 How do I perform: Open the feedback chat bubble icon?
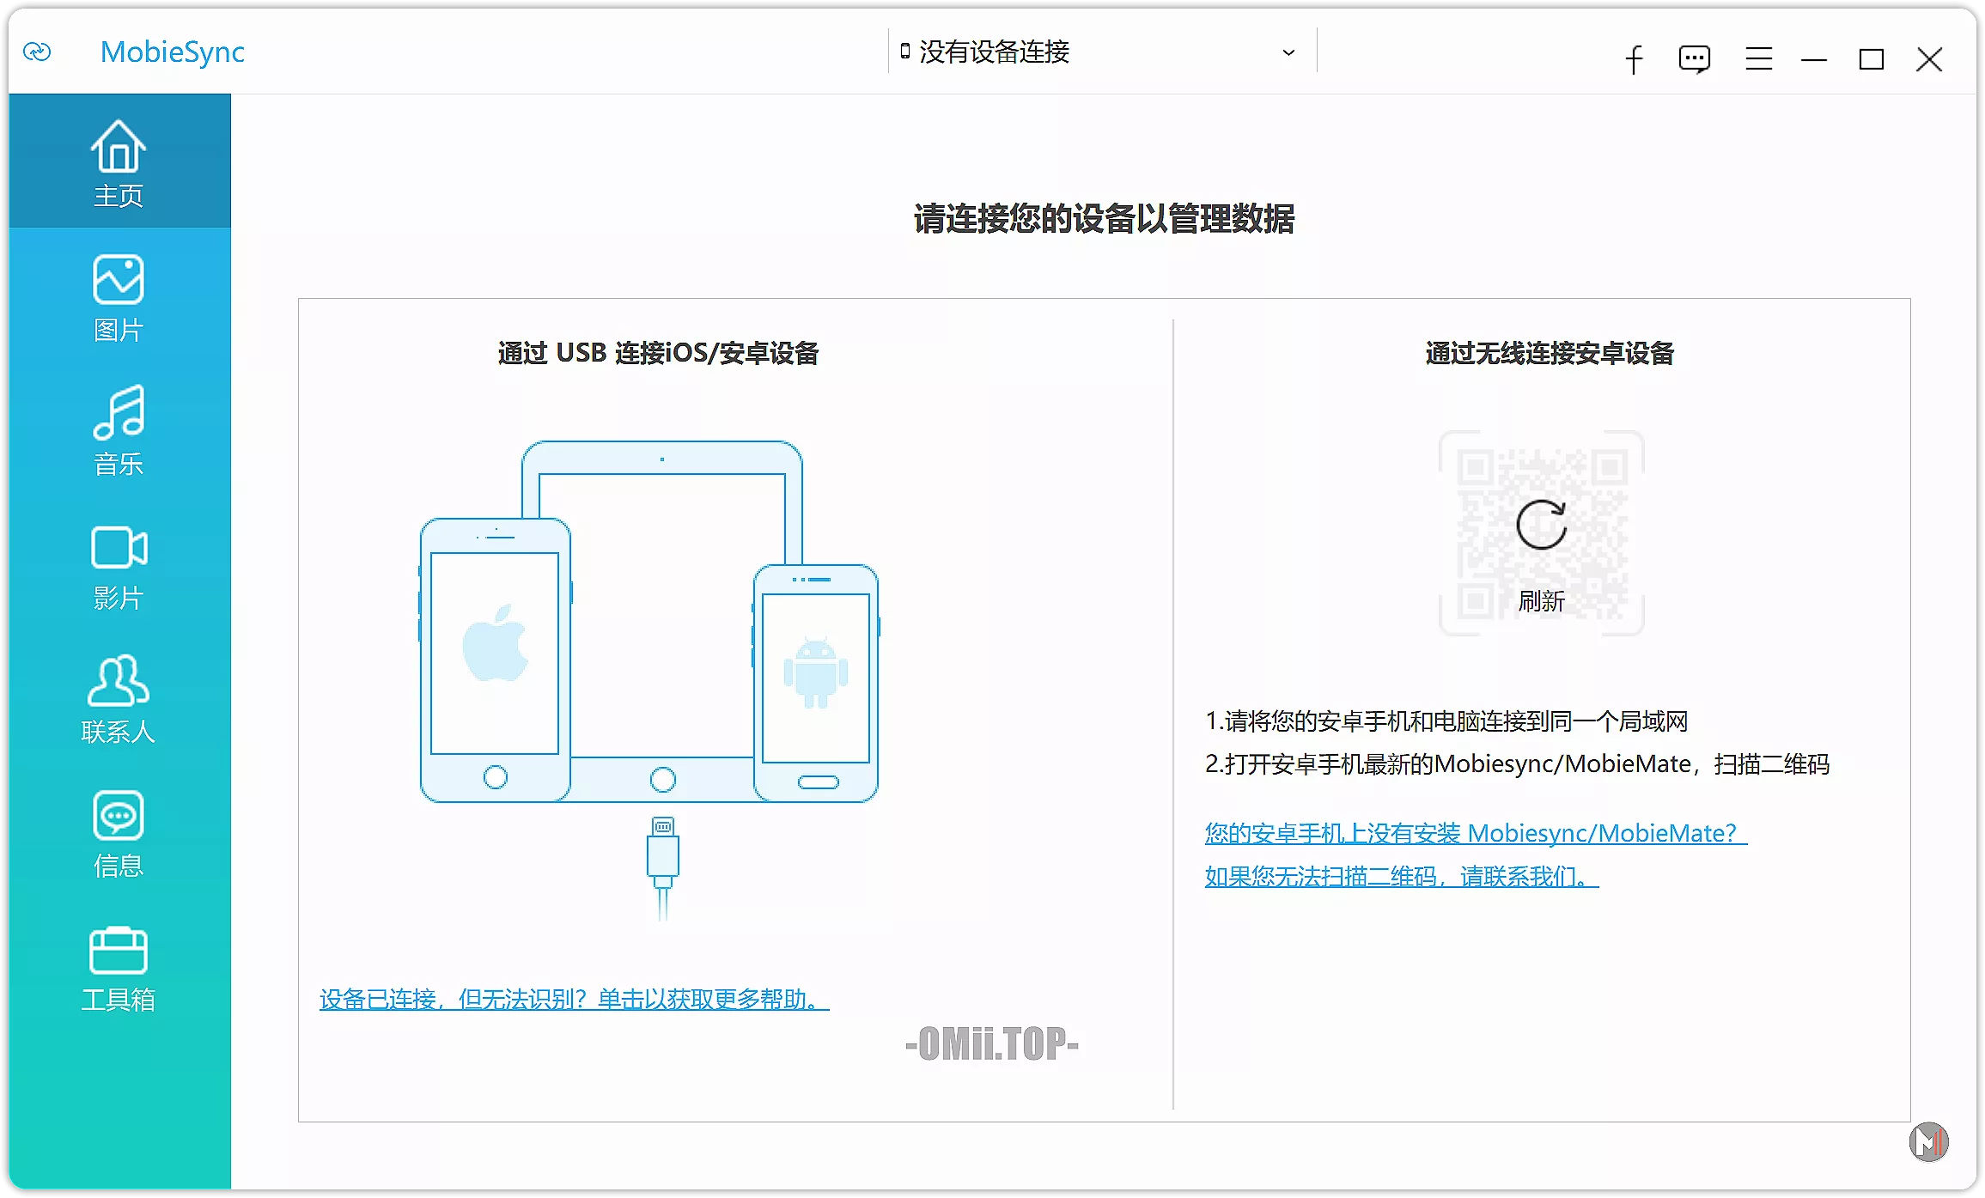coord(1695,59)
